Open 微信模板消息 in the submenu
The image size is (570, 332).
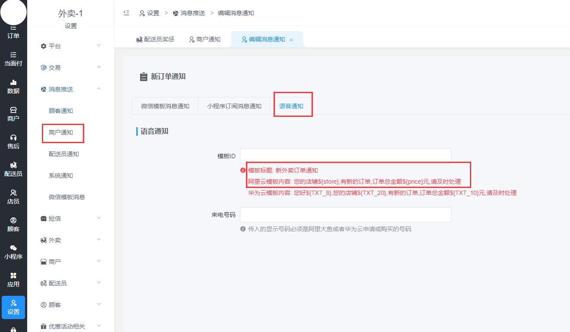67,197
